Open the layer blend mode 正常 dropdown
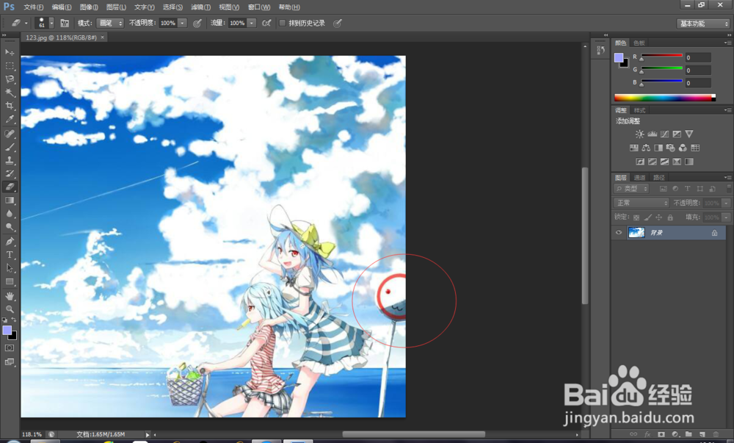The height and width of the screenshot is (443, 734). tap(642, 203)
